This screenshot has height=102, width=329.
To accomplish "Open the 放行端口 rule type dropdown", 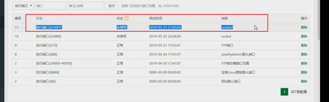I will (x=23, y=6).
